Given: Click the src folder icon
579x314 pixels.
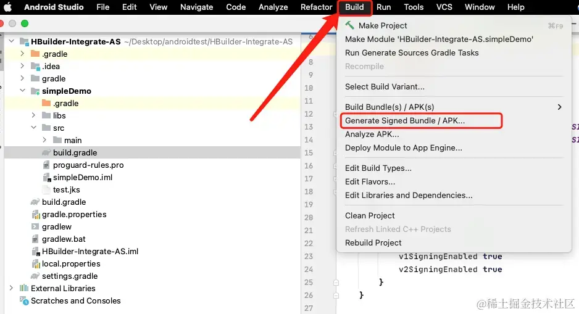Looking at the screenshot, I should [46, 128].
